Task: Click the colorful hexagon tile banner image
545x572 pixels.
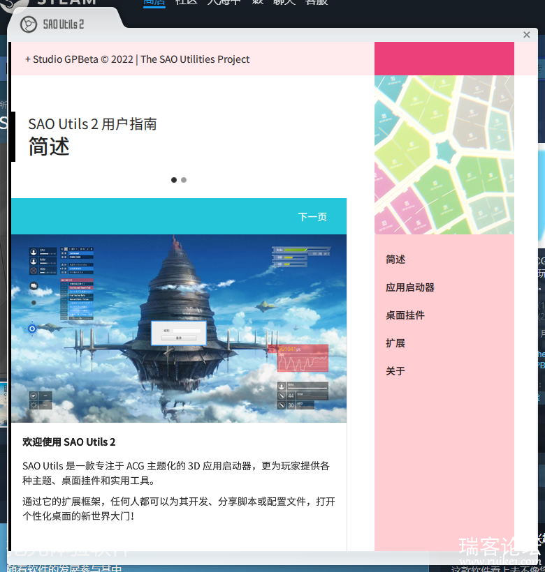Action: pyautogui.click(x=444, y=155)
